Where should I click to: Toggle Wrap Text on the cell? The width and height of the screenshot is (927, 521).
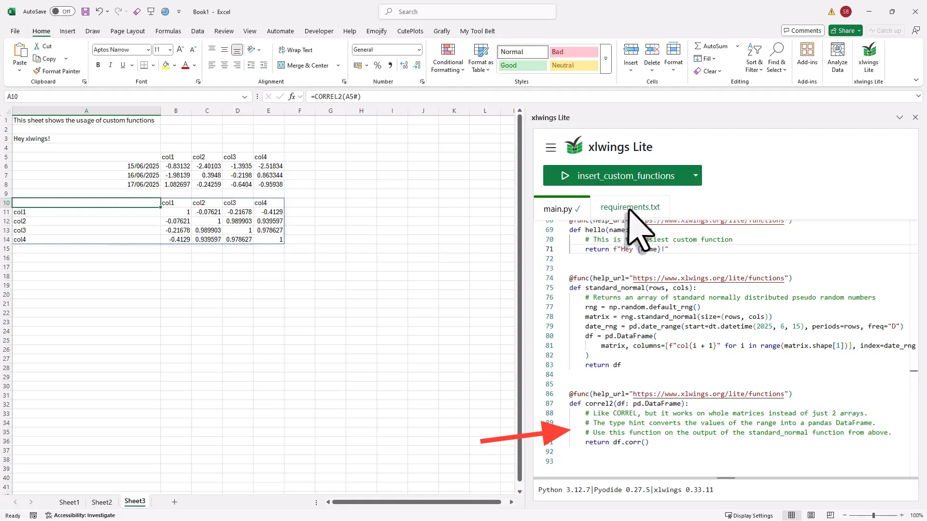(x=295, y=50)
